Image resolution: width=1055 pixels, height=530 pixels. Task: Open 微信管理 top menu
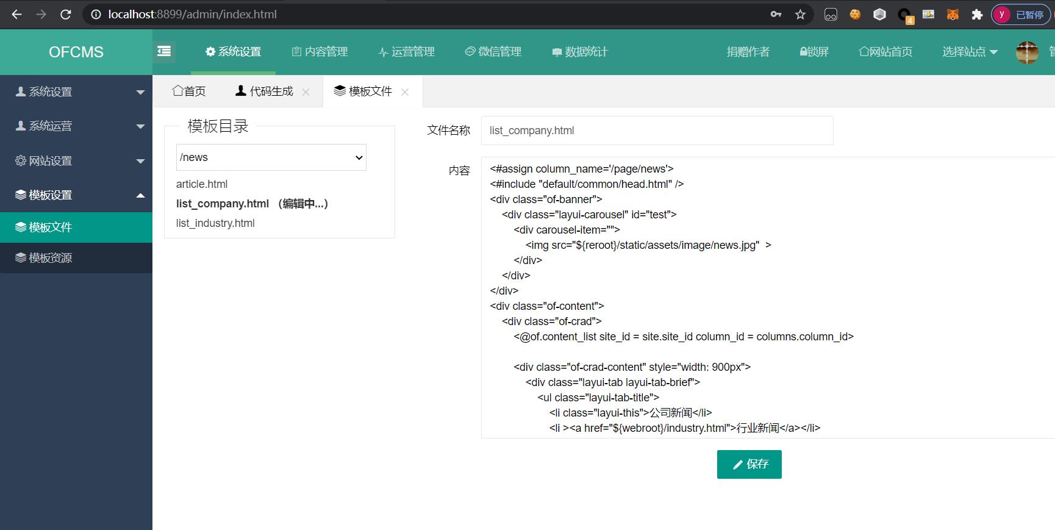click(493, 52)
